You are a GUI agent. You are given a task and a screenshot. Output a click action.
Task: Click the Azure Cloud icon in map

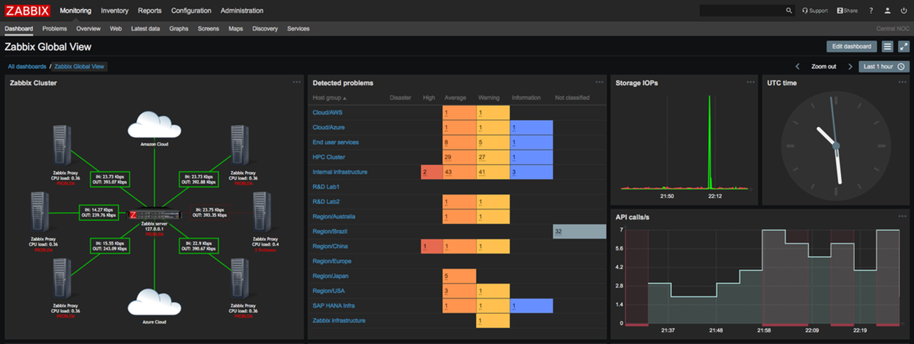pos(153,303)
